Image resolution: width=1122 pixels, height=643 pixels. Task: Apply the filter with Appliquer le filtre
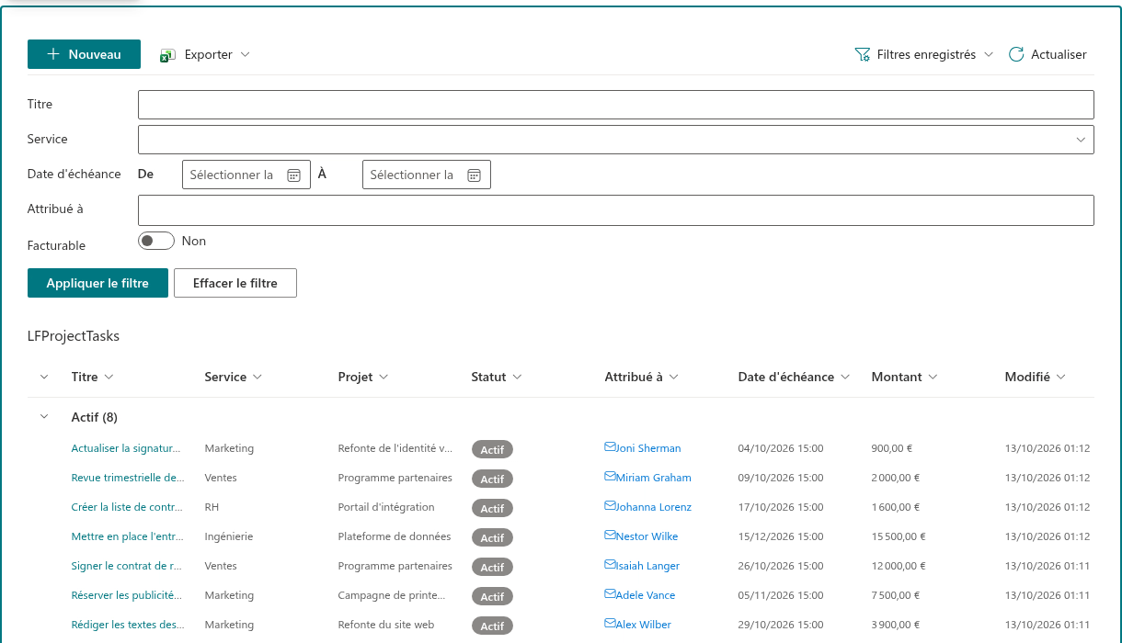coord(97,283)
